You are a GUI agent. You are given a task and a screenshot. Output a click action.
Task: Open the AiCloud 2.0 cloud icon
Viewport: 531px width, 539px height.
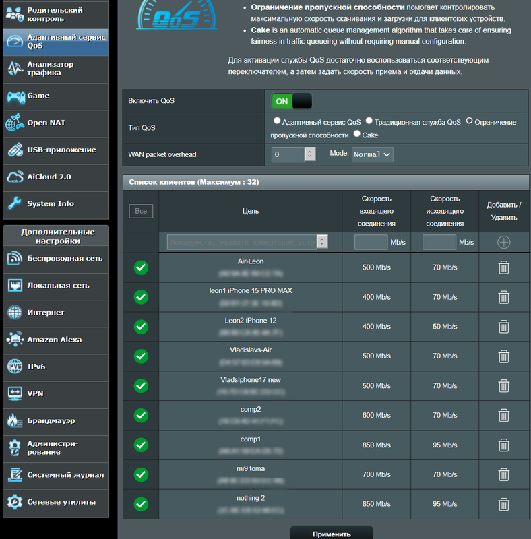15,177
